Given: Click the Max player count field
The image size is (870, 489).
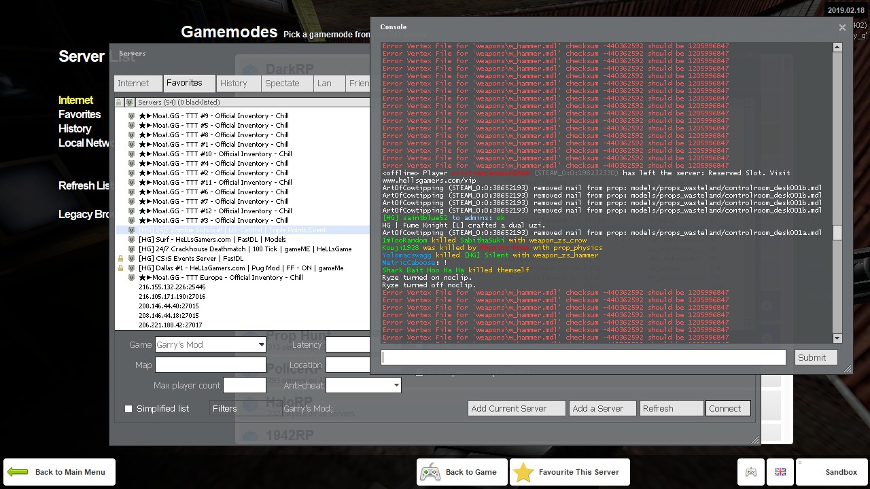Looking at the screenshot, I should point(245,385).
